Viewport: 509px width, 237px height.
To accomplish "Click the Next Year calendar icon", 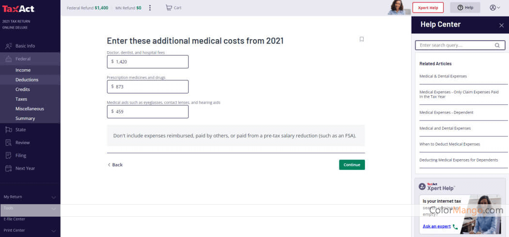I will [x=9, y=168].
